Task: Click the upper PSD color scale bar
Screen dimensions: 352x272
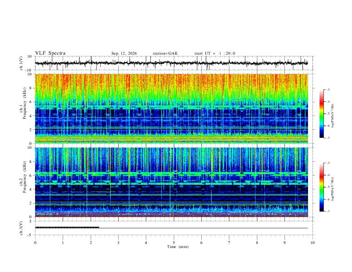Action: 321,114
